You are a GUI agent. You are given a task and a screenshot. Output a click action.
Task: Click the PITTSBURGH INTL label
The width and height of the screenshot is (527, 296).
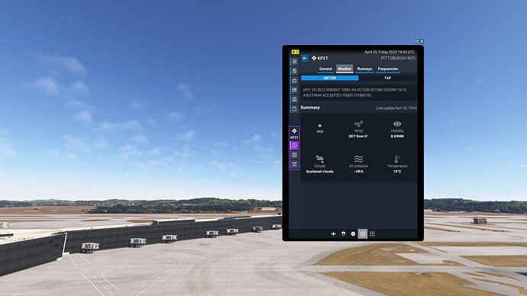[x=398, y=58]
